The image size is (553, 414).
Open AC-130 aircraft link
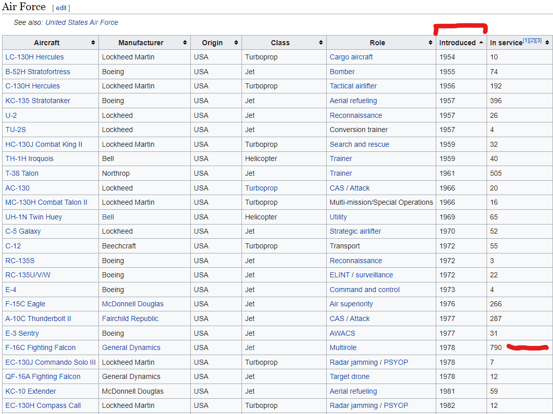tap(17, 188)
